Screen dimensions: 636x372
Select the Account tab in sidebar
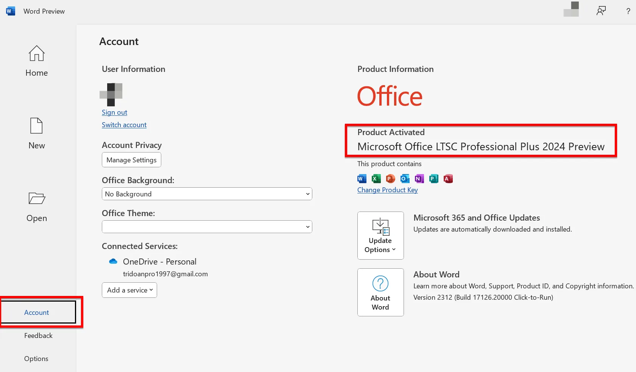pos(38,312)
